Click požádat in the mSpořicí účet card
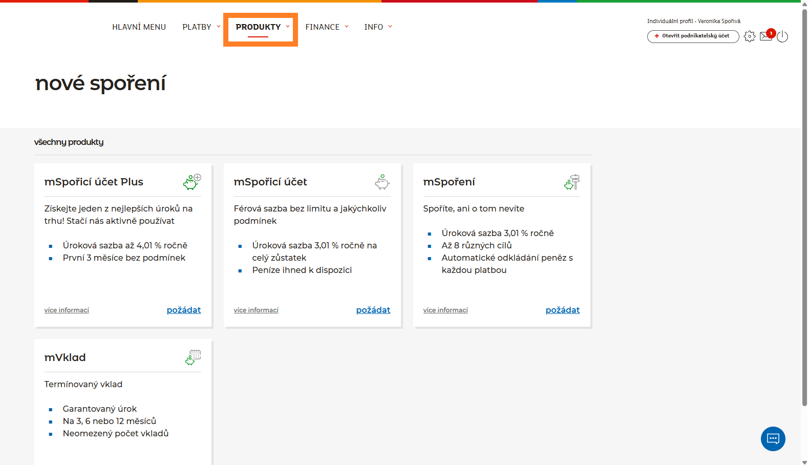The height and width of the screenshot is (465, 808). click(373, 310)
